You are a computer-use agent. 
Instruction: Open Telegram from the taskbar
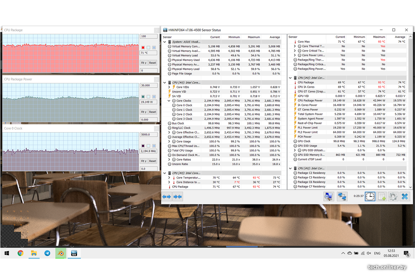pos(47,253)
